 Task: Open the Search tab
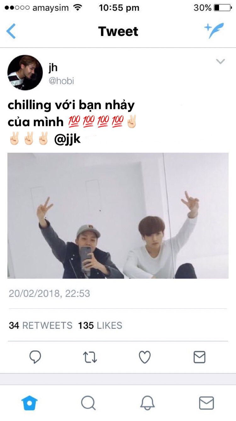[x=88, y=403]
